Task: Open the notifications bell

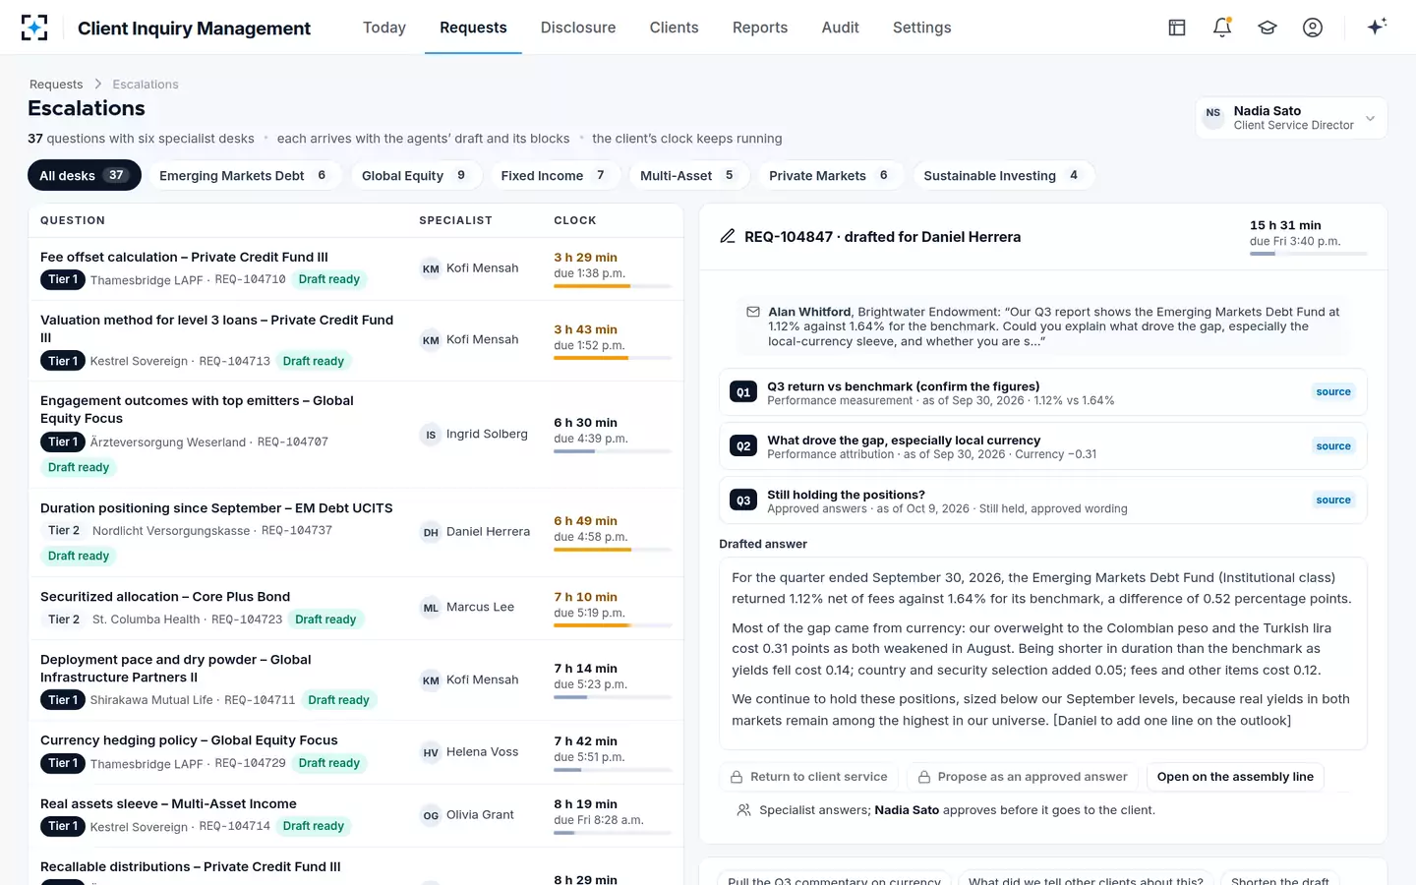Action: [x=1221, y=28]
